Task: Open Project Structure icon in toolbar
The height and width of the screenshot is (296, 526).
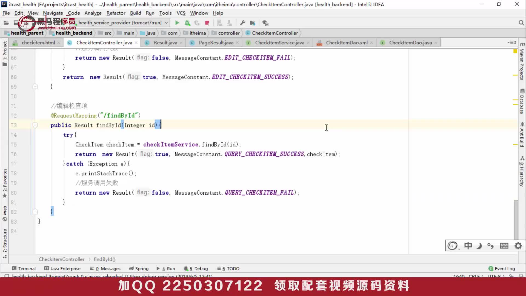Action: [x=253, y=23]
